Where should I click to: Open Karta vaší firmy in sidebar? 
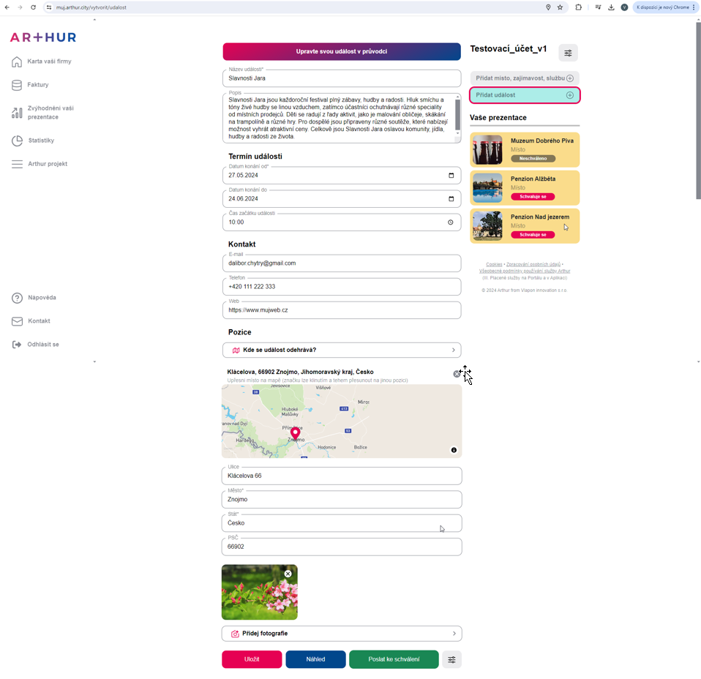click(x=49, y=61)
